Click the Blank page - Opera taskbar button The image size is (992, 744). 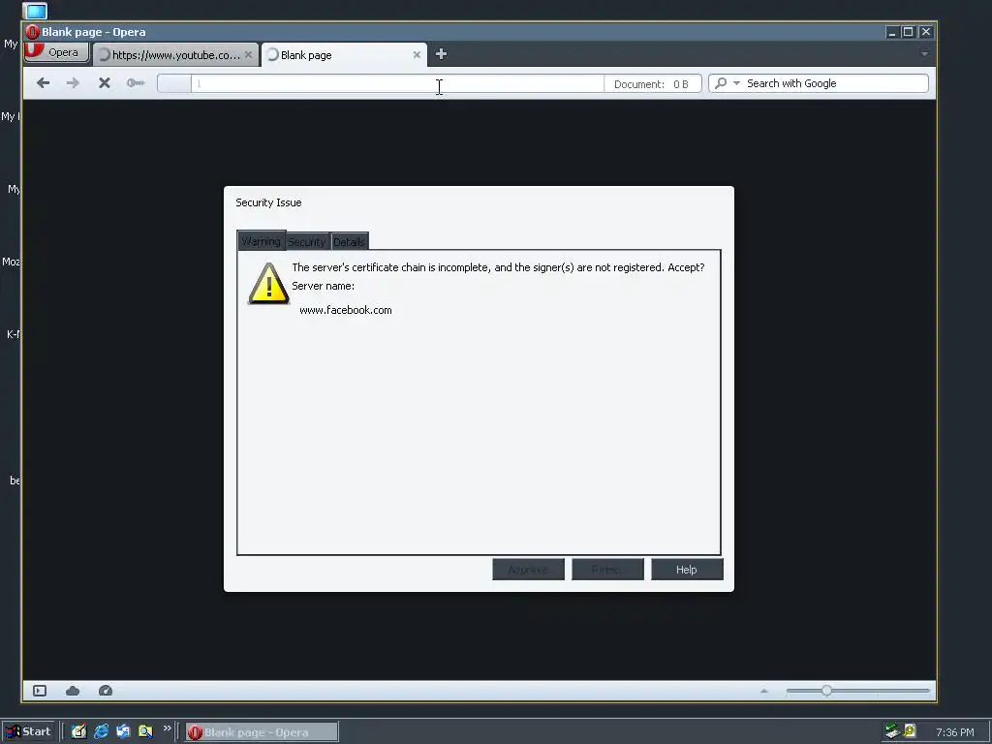(x=262, y=732)
